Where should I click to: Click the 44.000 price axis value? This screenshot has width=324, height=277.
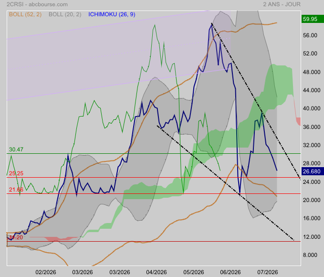(x=312, y=90)
